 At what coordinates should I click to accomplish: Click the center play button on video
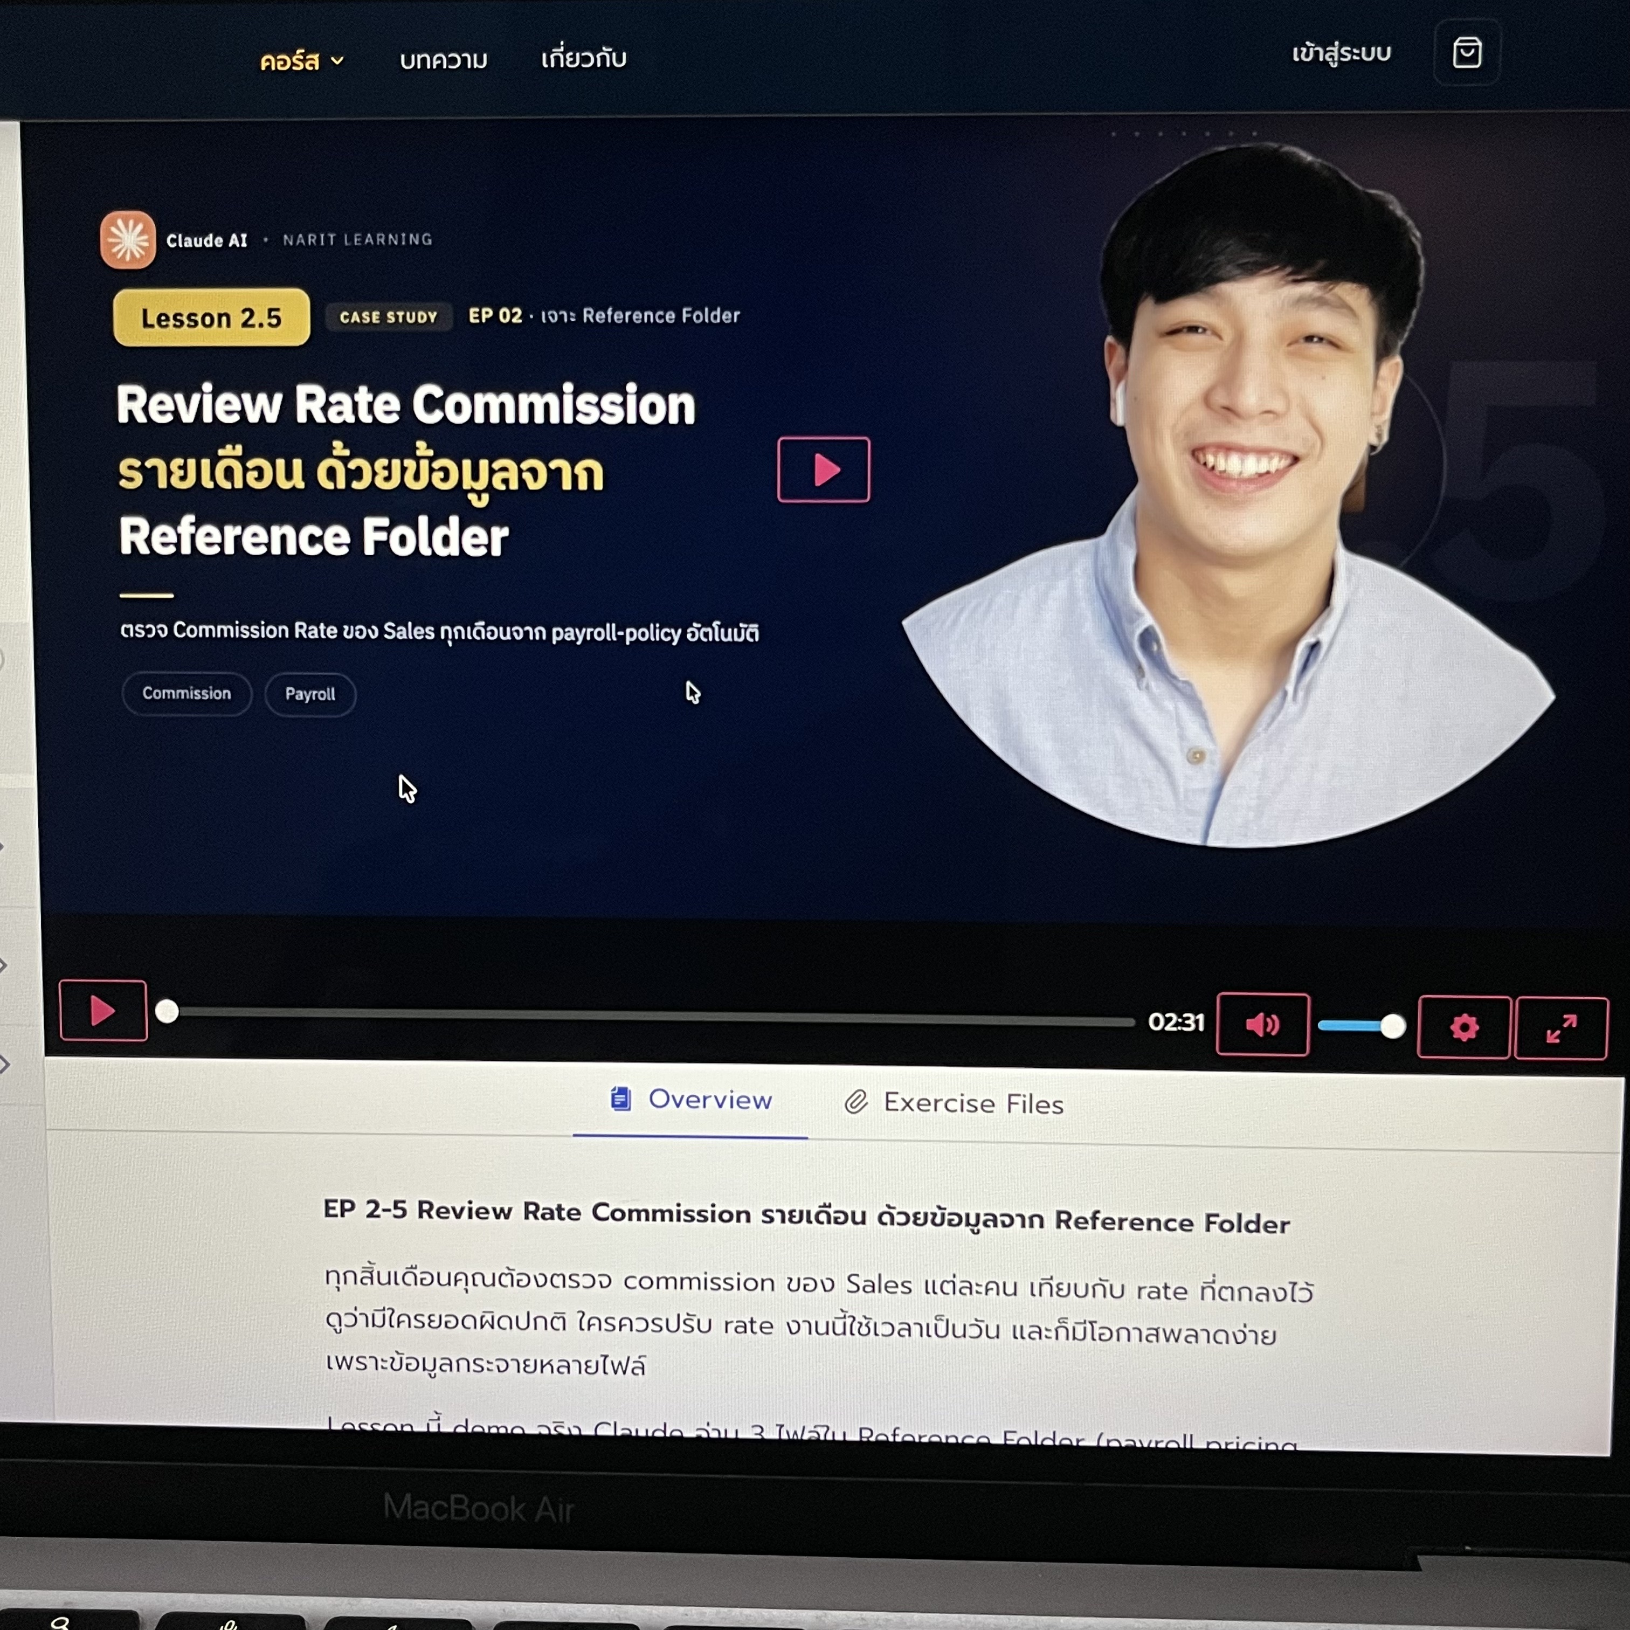pos(824,469)
